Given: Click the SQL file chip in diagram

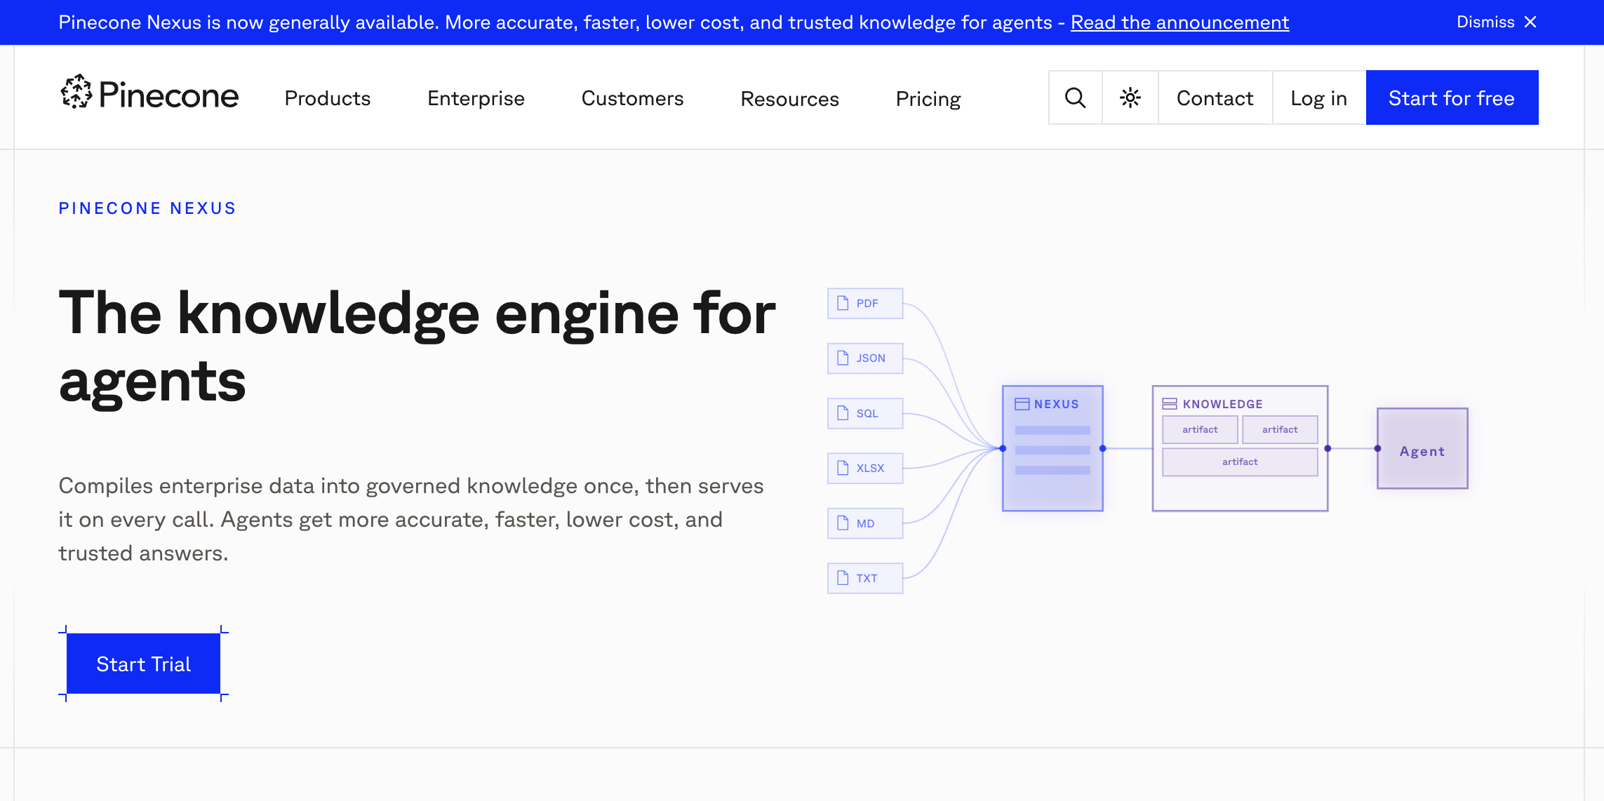Looking at the screenshot, I should (x=865, y=413).
